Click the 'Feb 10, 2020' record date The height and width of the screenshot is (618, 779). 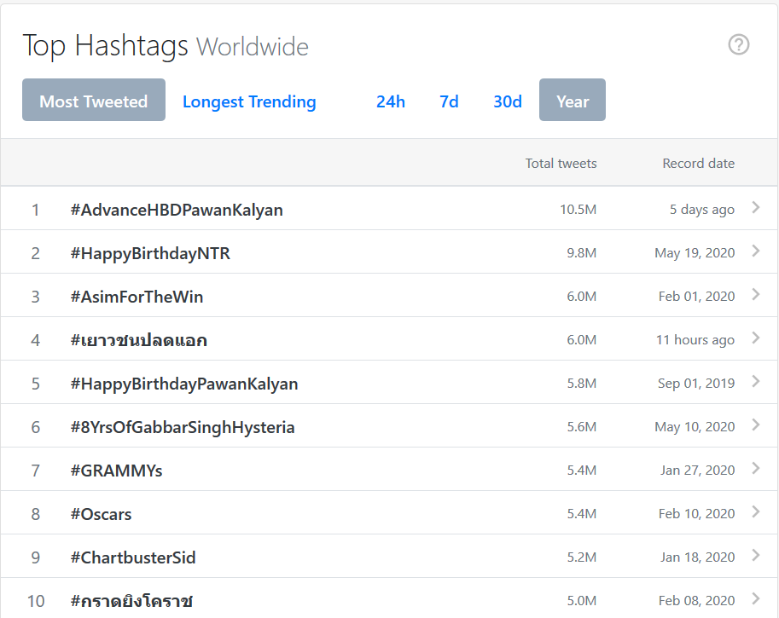coord(696,514)
